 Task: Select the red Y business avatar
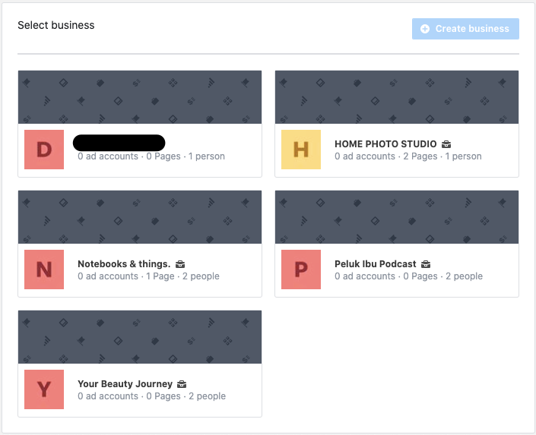click(x=44, y=389)
